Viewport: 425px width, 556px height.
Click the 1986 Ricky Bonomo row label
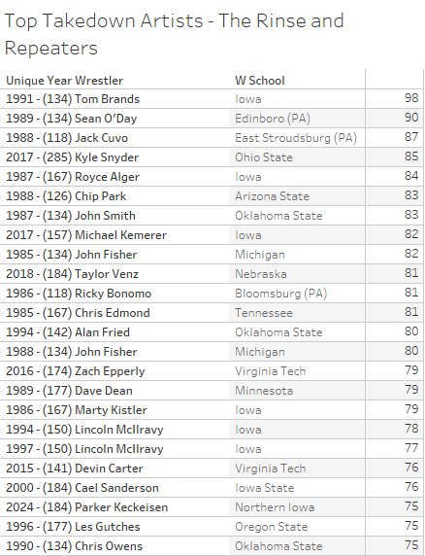[79, 294]
